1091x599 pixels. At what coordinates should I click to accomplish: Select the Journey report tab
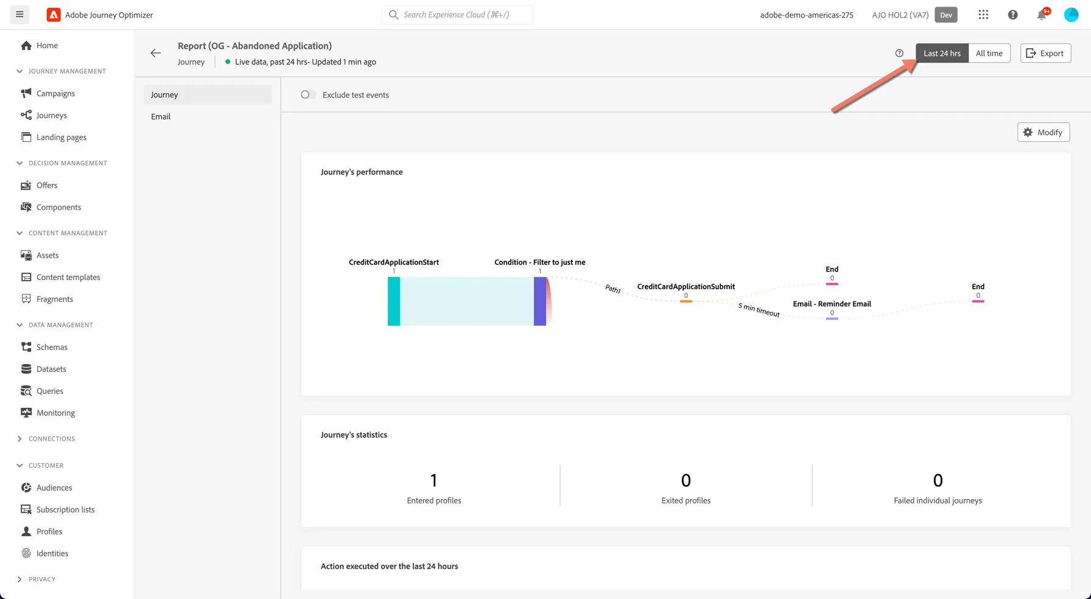[208, 95]
